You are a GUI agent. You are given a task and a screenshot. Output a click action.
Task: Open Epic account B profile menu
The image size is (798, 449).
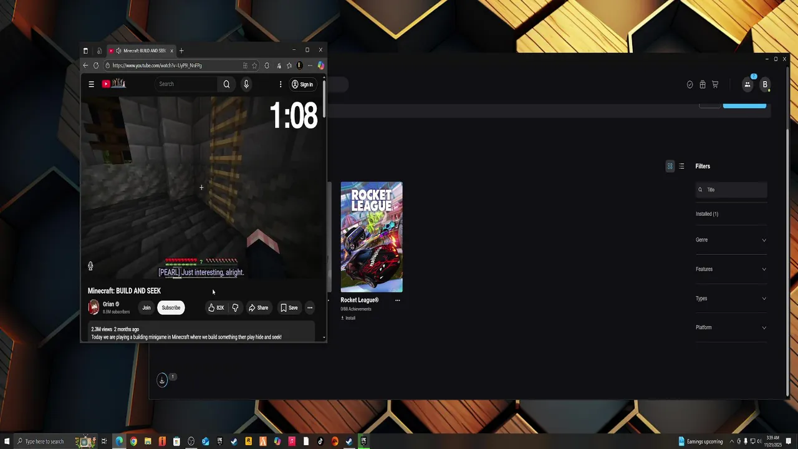[765, 84]
